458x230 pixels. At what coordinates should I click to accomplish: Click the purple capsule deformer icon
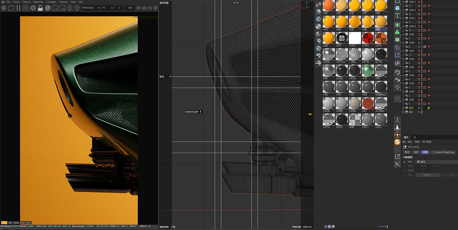click(x=397, y=47)
